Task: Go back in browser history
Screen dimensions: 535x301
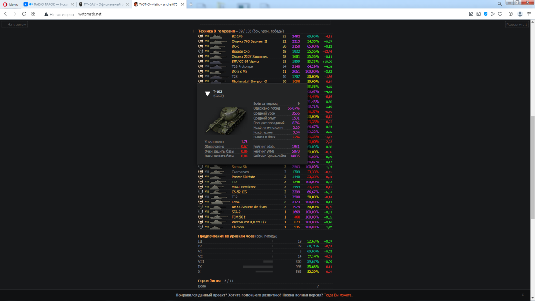Action: click(5, 14)
